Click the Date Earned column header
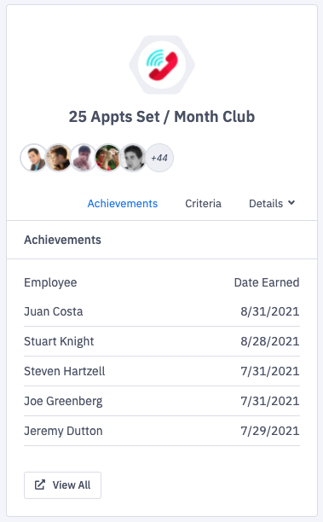Image resolution: width=323 pixels, height=522 pixels. [267, 282]
